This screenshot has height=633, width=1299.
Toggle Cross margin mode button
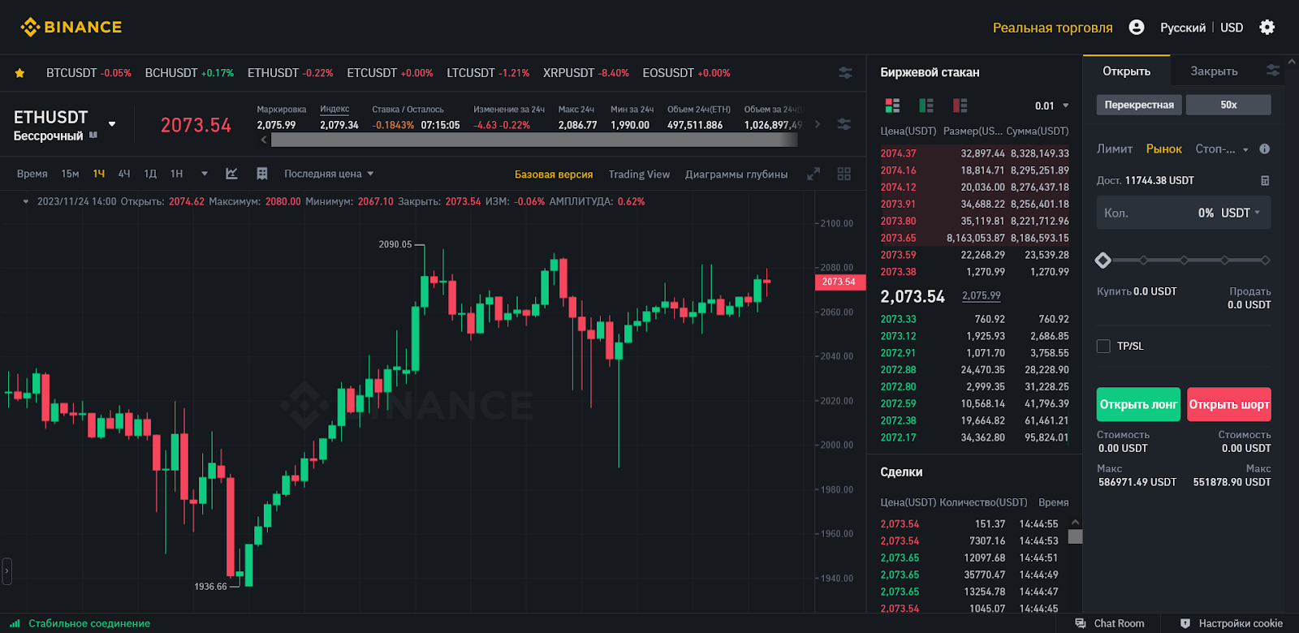tap(1139, 105)
